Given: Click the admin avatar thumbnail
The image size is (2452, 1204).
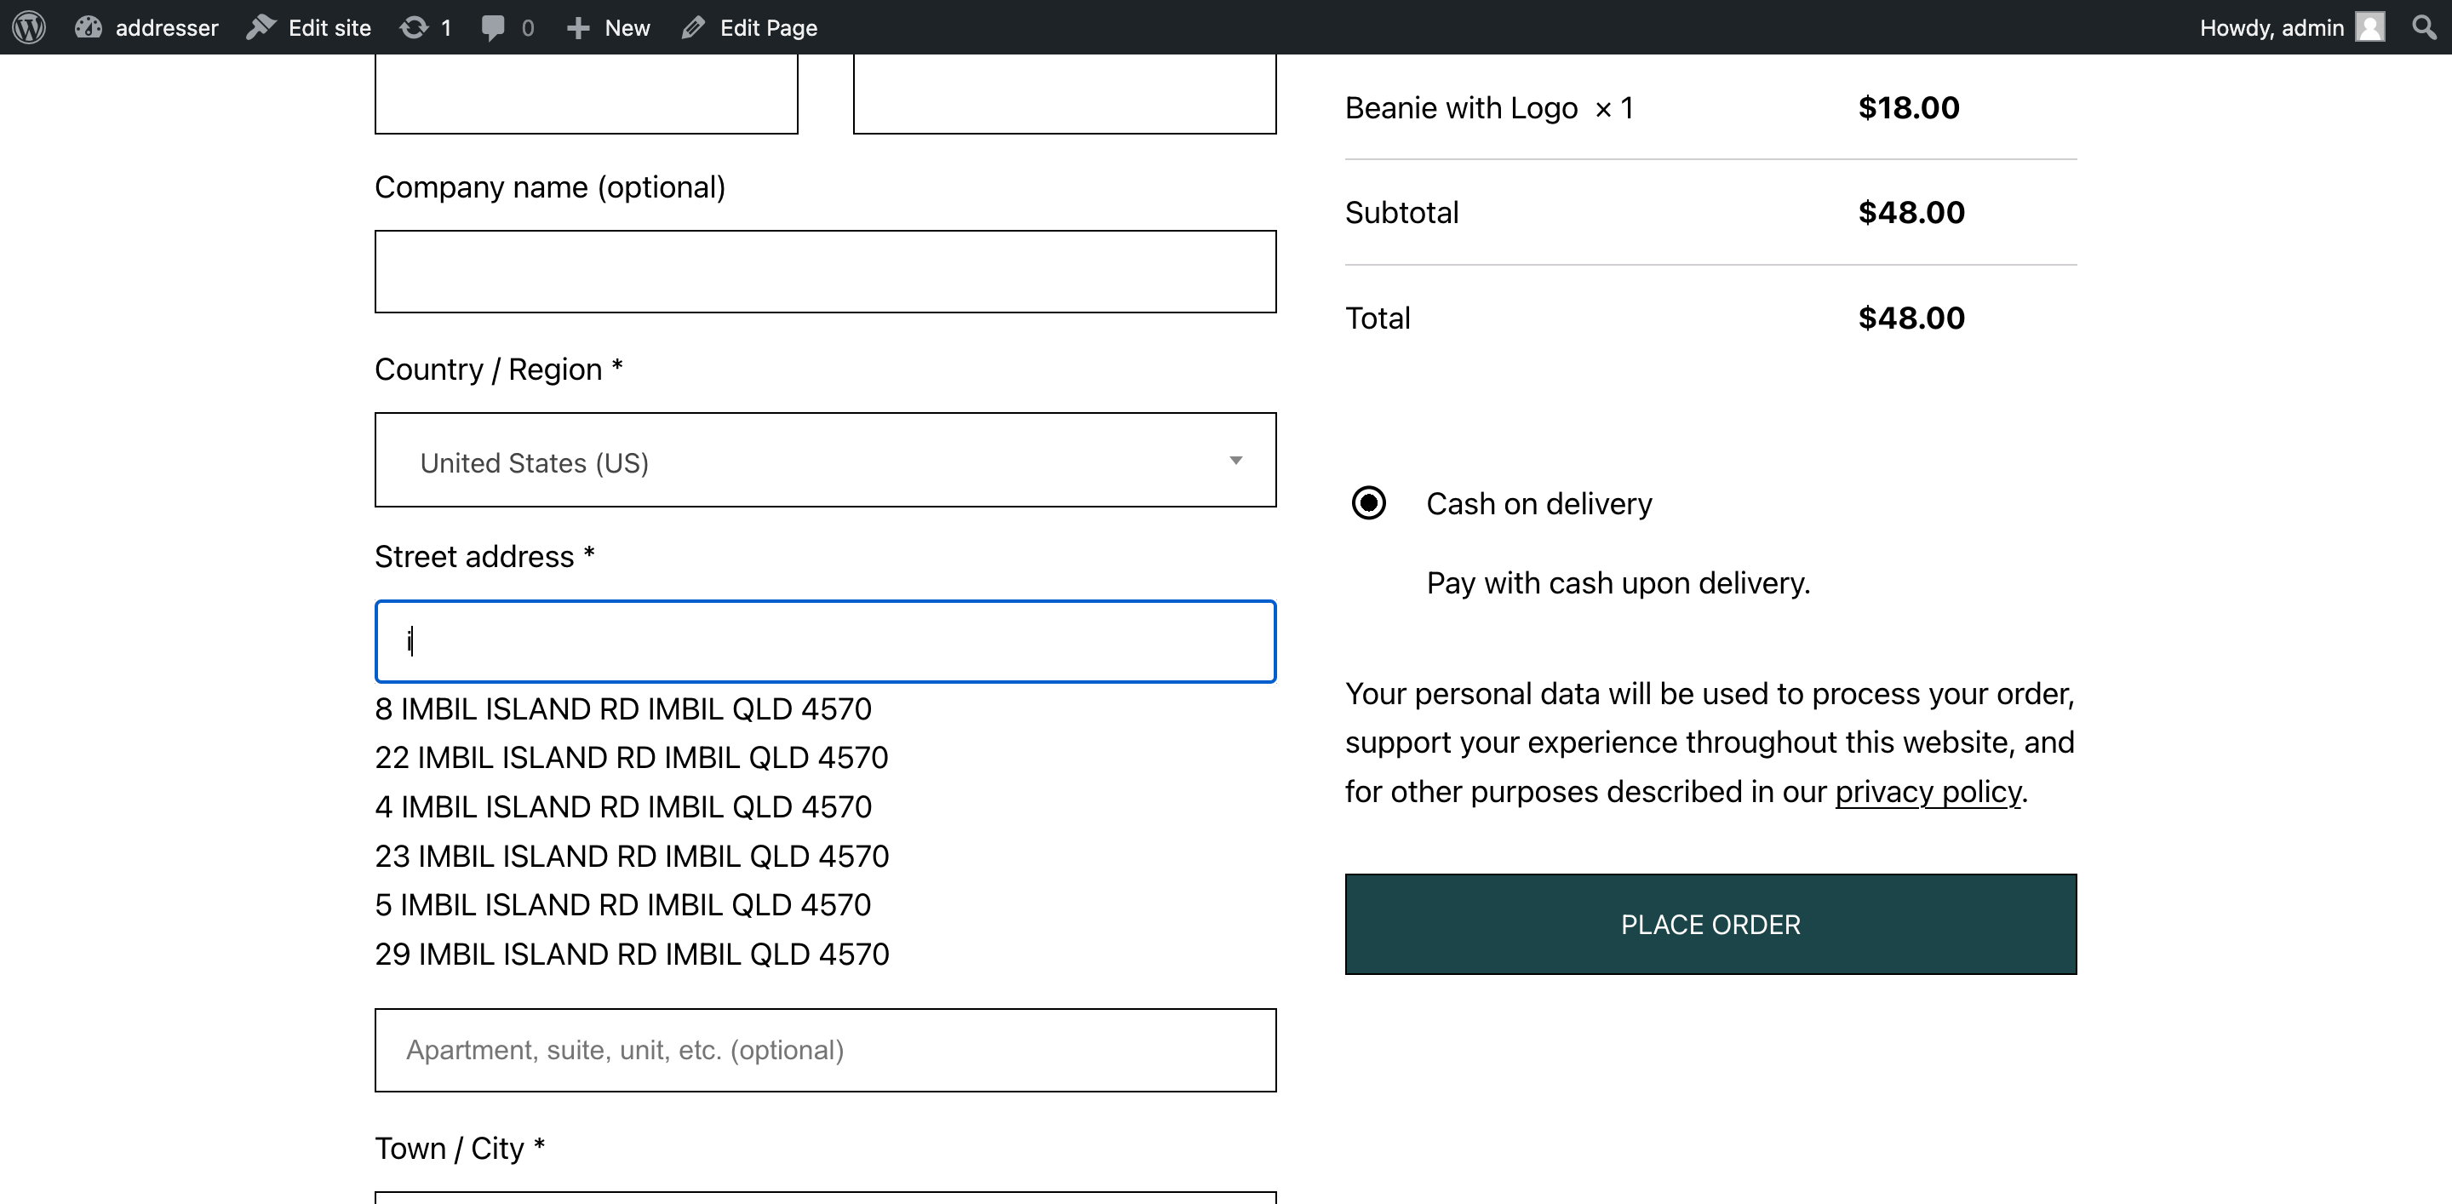Looking at the screenshot, I should [2370, 26].
